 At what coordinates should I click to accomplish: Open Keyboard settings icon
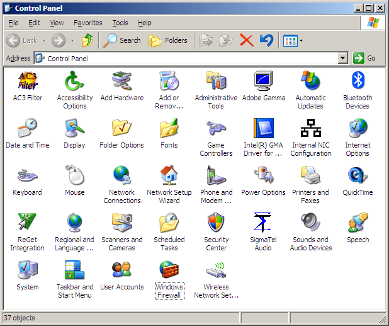click(x=28, y=175)
